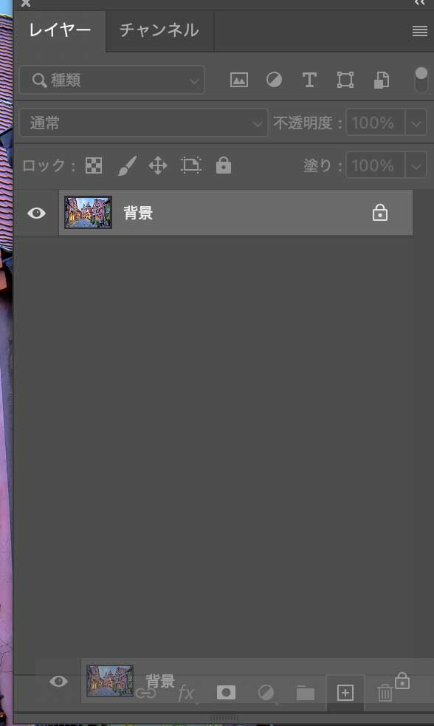
Task: Click the 背景 layer name text
Action: coord(138,213)
